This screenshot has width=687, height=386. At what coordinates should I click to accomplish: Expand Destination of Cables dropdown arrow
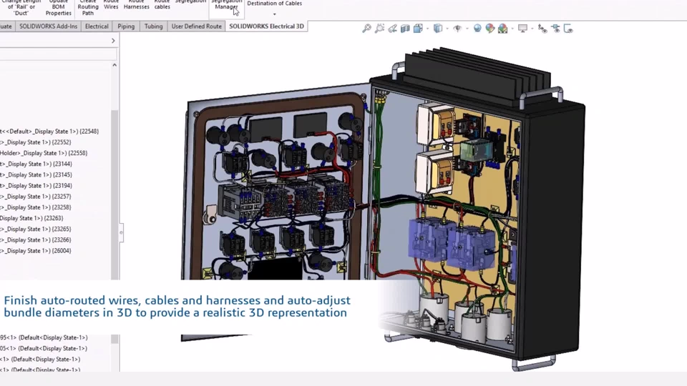pyautogui.click(x=274, y=14)
